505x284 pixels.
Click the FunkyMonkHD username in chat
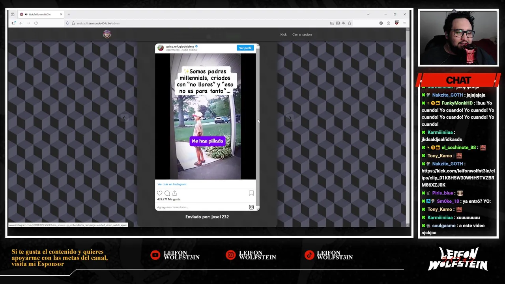pyautogui.click(x=457, y=103)
